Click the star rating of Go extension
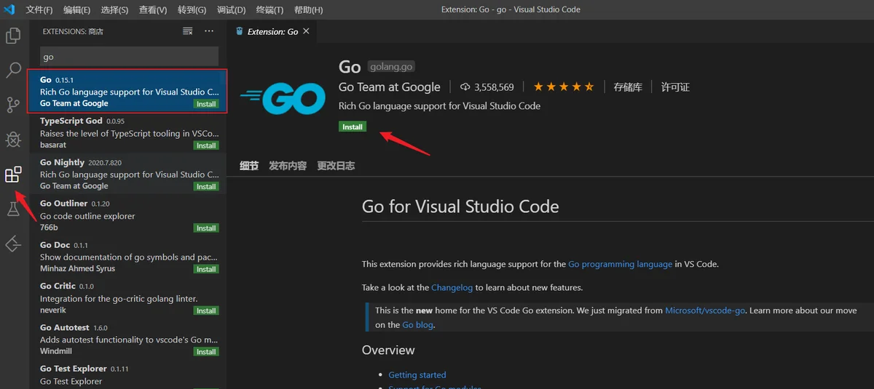The width and height of the screenshot is (874, 389). click(564, 87)
